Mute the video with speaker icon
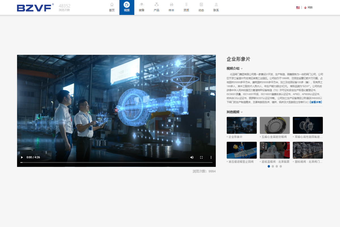The width and height of the screenshot is (340, 227). click(192, 157)
